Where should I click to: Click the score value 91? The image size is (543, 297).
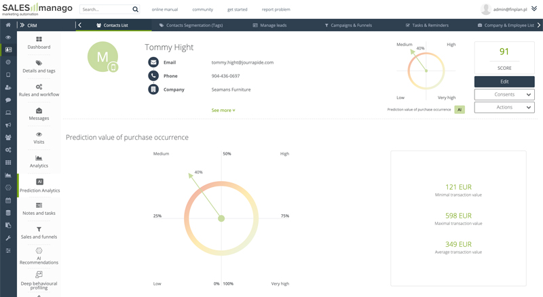pyautogui.click(x=504, y=52)
